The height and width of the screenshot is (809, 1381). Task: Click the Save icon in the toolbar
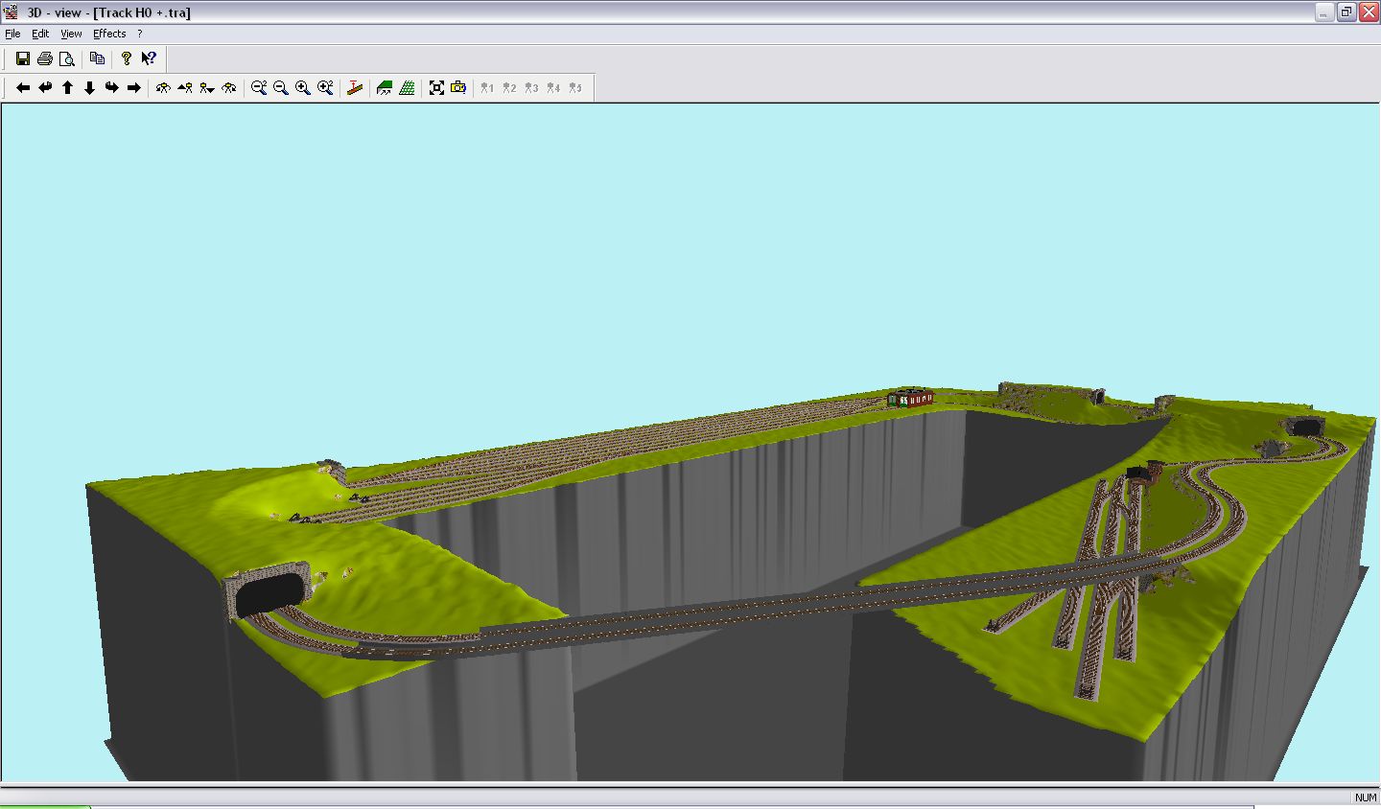pyautogui.click(x=23, y=58)
